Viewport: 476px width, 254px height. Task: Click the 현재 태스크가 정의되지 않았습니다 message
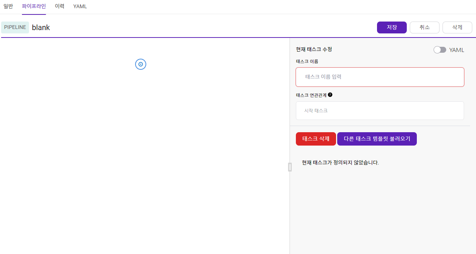point(341,163)
